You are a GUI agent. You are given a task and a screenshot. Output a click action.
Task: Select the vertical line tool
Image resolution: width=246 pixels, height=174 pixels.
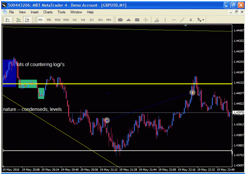coord(165,20)
